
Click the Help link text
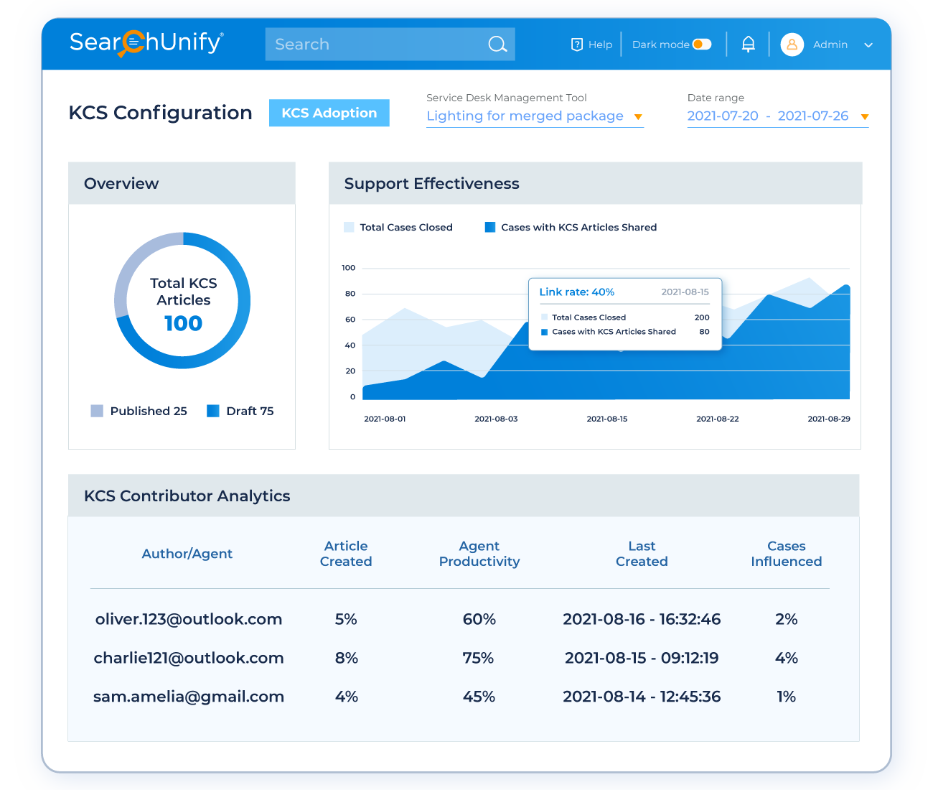click(x=600, y=45)
